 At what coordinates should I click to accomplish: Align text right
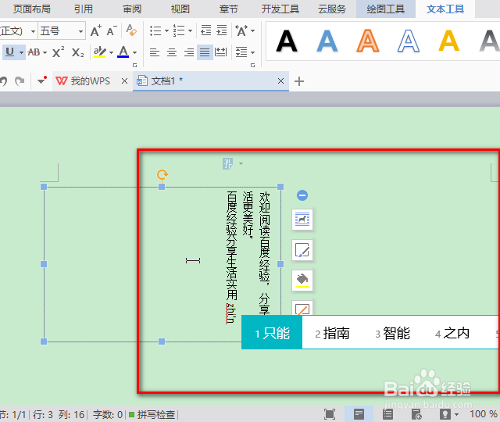pos(189,52)
